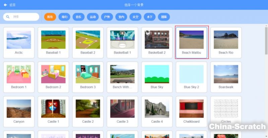268x138 pixels.
Task: Select the Beach Rio backdrop
Action: (x=226, y=43)
